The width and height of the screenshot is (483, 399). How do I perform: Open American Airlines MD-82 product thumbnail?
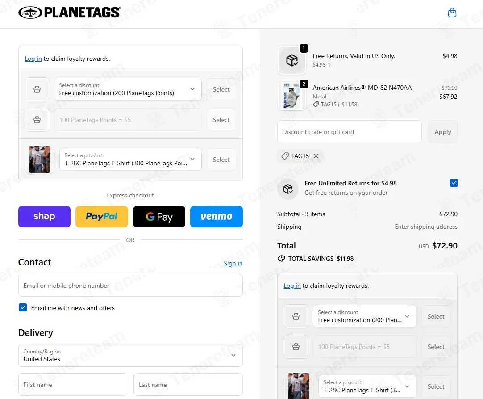[x=291, y=96]
